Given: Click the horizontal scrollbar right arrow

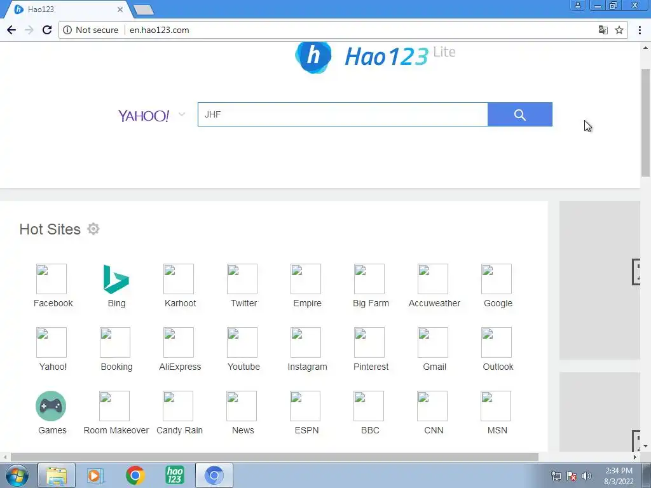Looking at the screenshot, I should point(635,457).
